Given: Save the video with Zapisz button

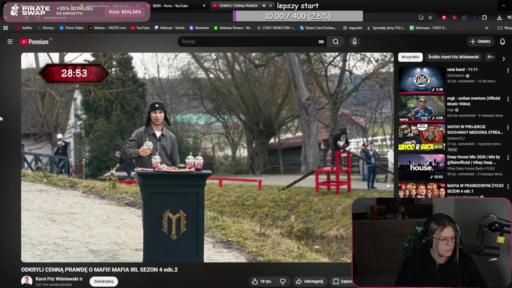Looking at the screenshot, I should [342, 281].
